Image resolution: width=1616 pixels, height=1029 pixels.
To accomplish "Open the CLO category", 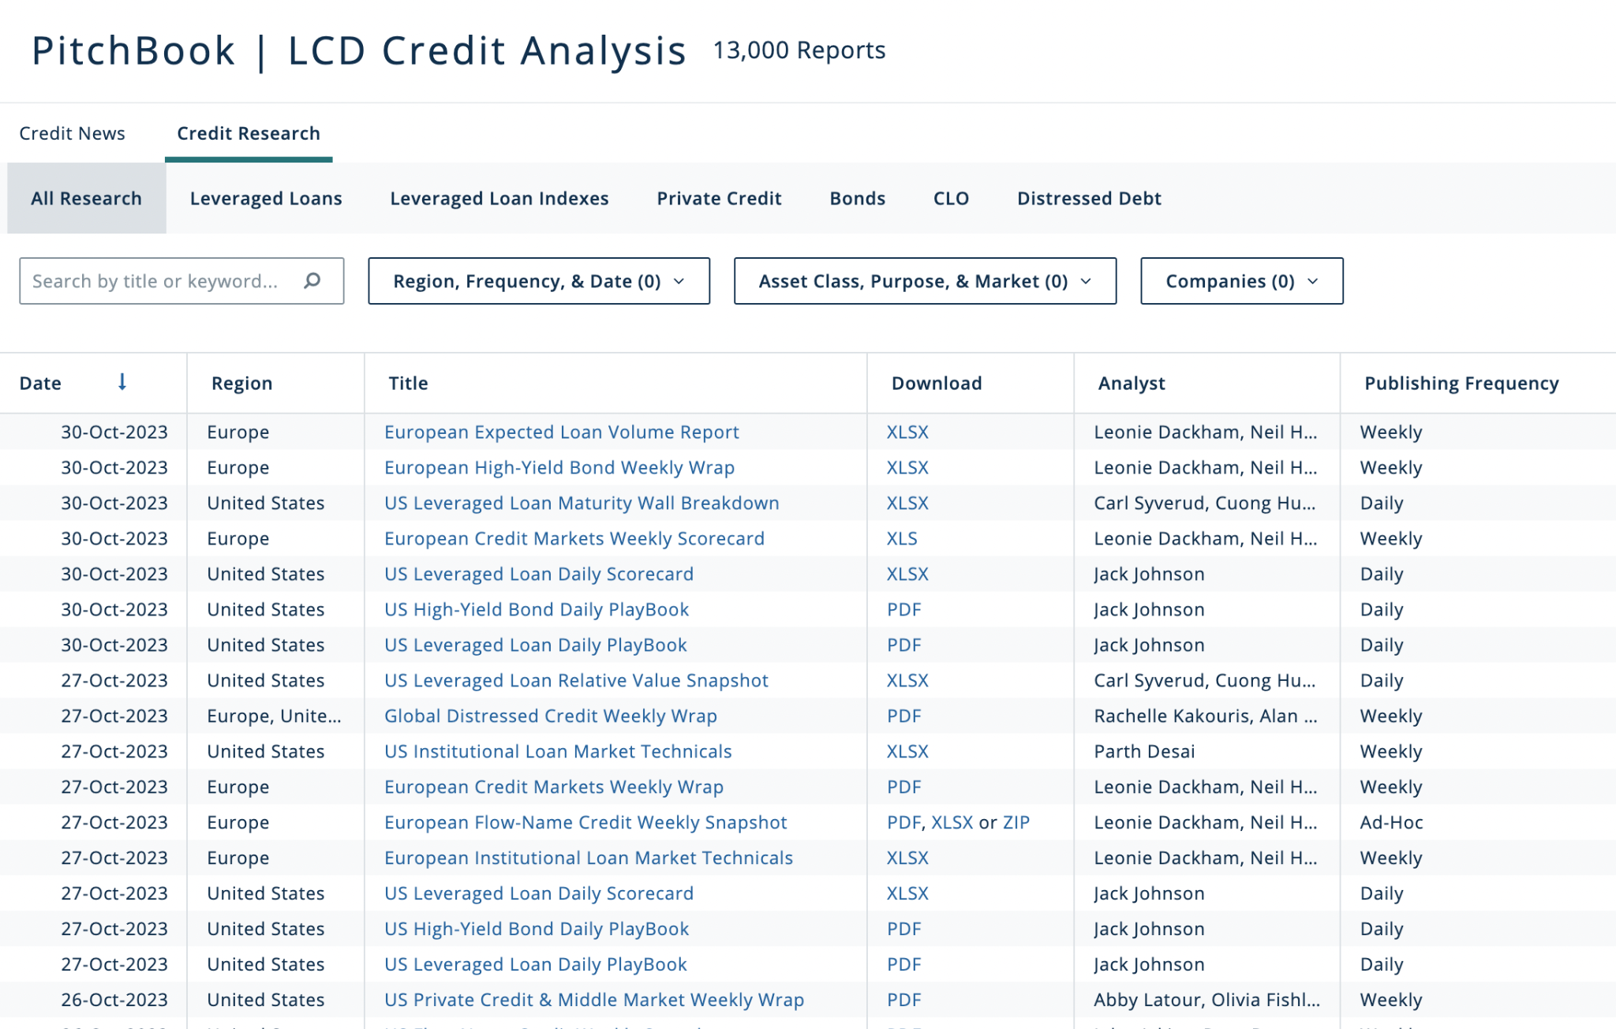I will tap(951, 198).
